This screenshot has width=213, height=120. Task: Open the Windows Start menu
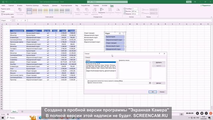[3, 118]
